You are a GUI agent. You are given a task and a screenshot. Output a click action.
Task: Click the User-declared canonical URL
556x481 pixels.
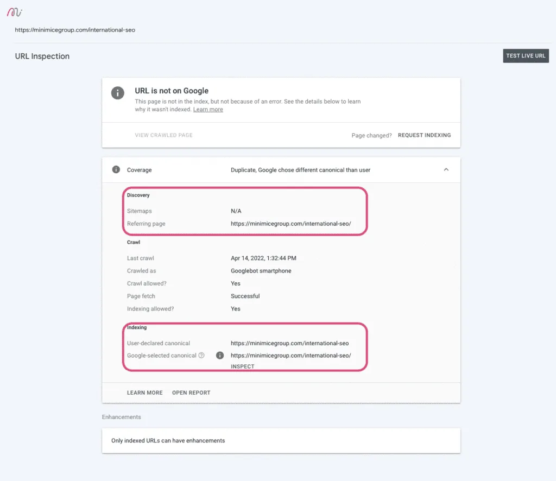click(290, 343)
